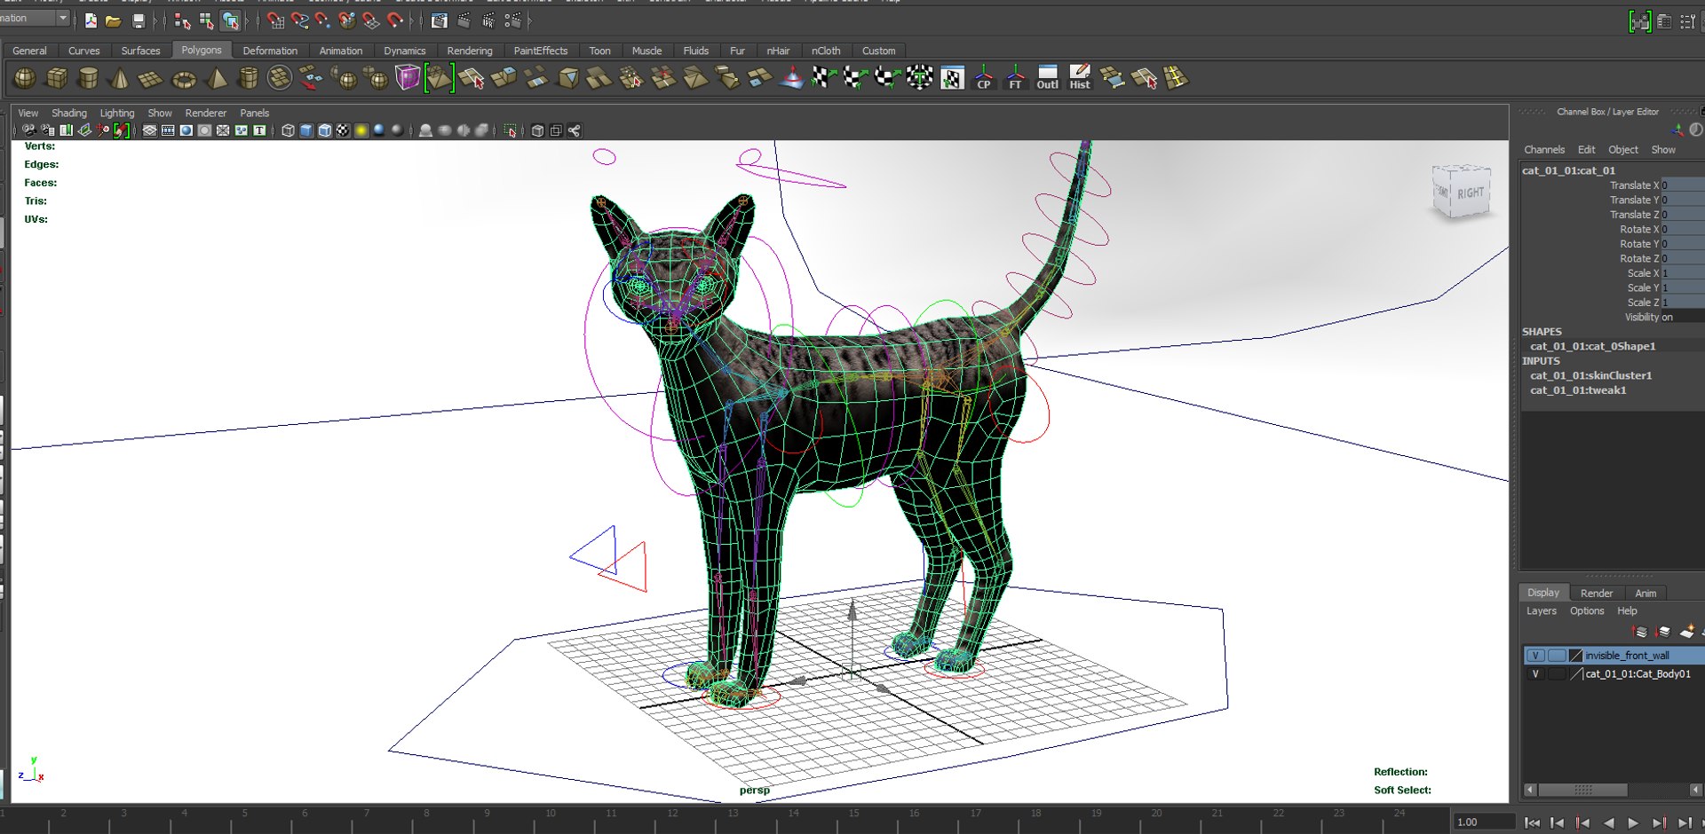The width and height of the screenshot is (1705, 834).
Task: Toggle display type box of invisible_front_wall layer
Action: pos(1557,656)
